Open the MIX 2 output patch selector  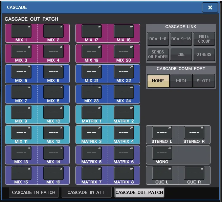[x=53, y=31]
